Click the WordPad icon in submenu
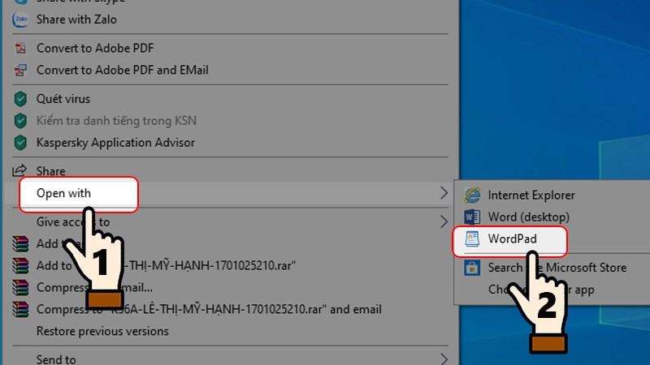650x365 pixels. pos(472,239)
